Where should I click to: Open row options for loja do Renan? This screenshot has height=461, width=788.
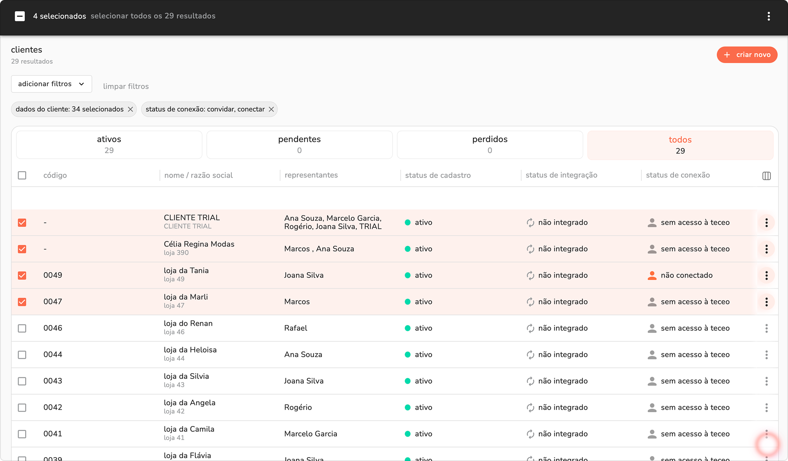point(766,328)
